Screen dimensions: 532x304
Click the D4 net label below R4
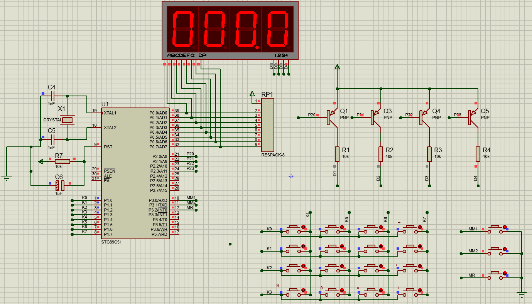click(x=476, y=178)
